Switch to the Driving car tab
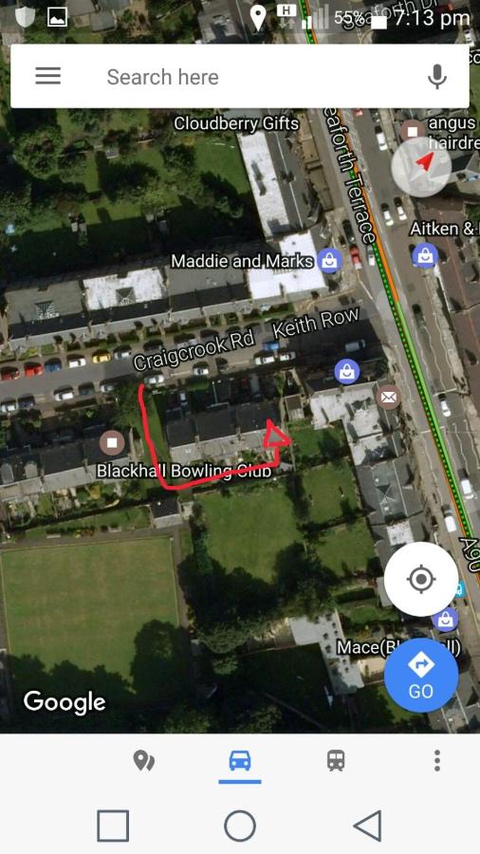The height and width of the screenshot is (854, 480). (240, 760)
